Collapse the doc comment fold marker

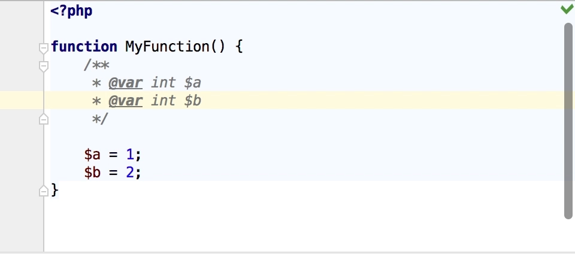pos(44,66)
